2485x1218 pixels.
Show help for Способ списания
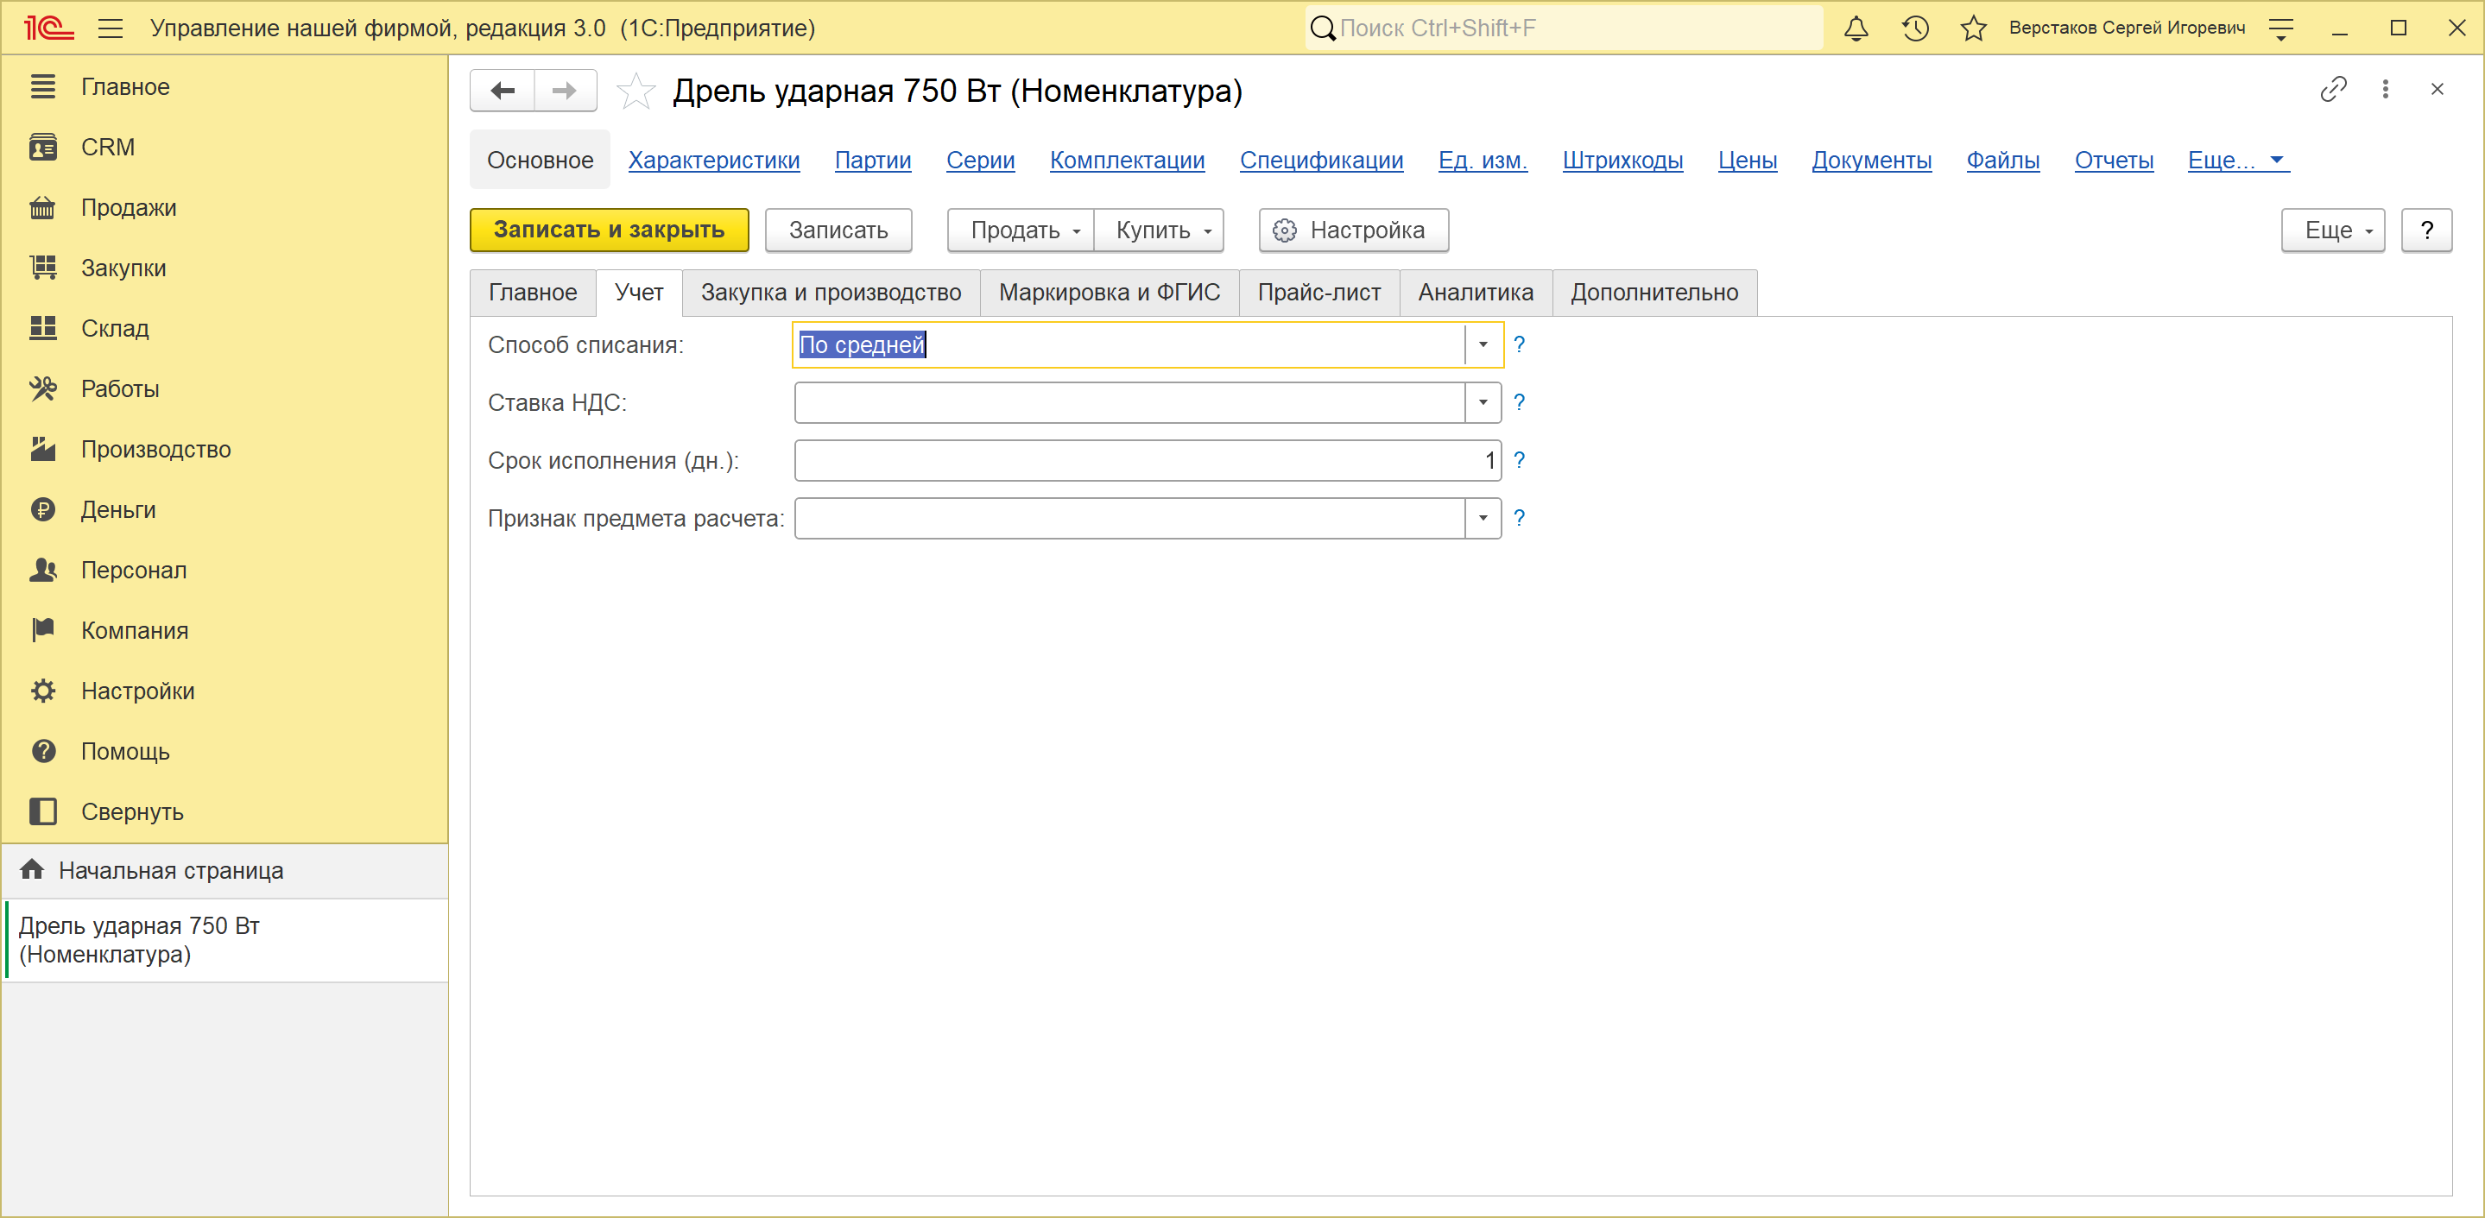1520,345
